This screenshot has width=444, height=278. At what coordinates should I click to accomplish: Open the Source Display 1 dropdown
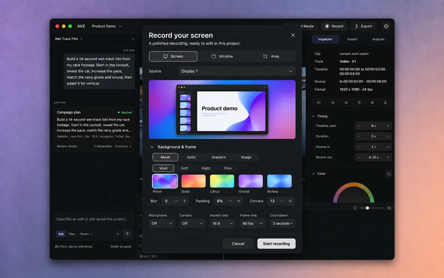tap(237, 71)
